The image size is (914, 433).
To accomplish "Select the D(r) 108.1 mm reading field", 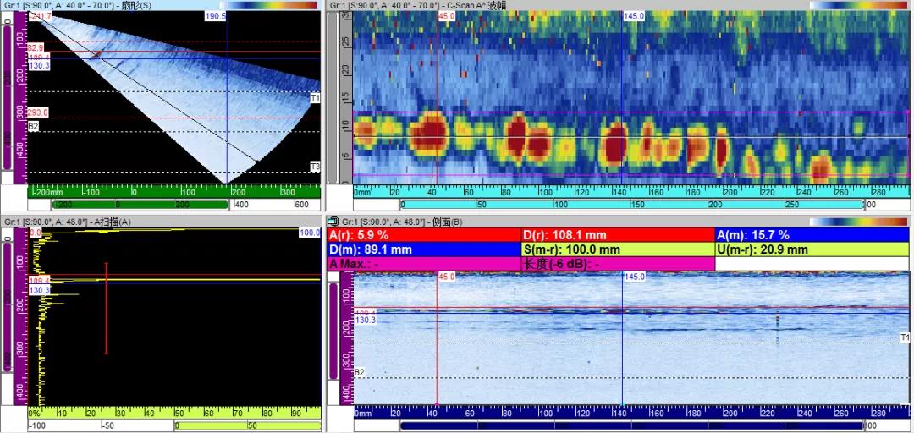I will [617, 235].
